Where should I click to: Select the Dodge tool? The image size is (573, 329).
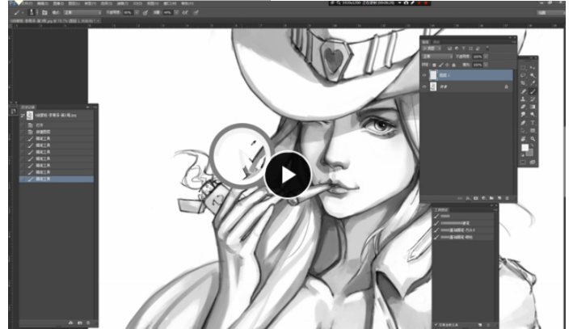pos(533,114)
